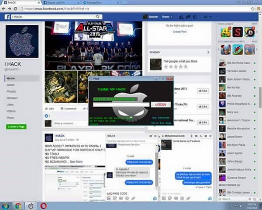The width and height of the screenshot is (262, 210).
Task: Click the five-star rating row
Action: [x=176, y=66]
